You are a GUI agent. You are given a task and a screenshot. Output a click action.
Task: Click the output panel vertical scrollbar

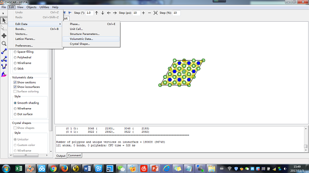(x=306, y=138)
